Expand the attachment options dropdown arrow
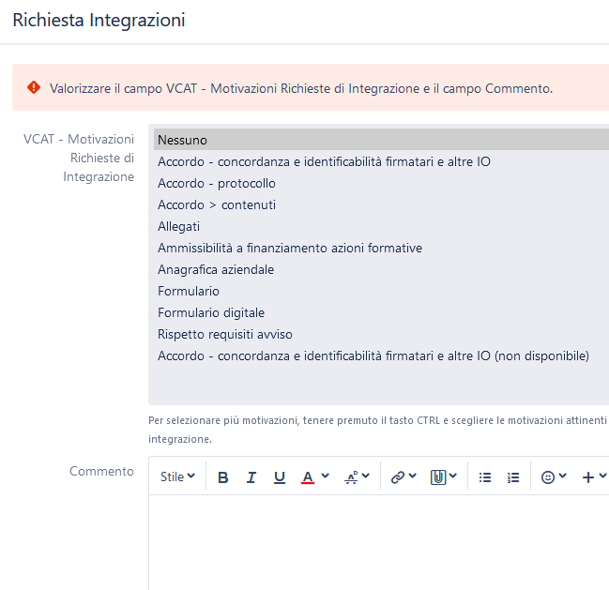The image size is (609, 590). 453,476
